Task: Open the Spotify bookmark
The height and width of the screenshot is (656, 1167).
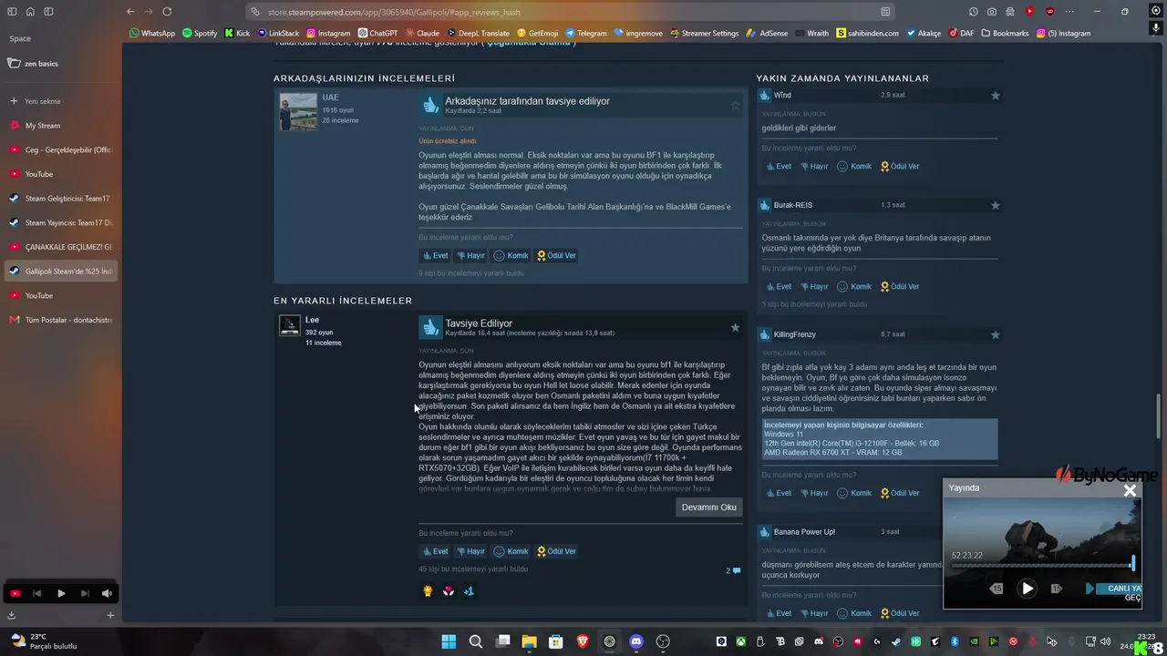Action: click(x=200, y=34)
